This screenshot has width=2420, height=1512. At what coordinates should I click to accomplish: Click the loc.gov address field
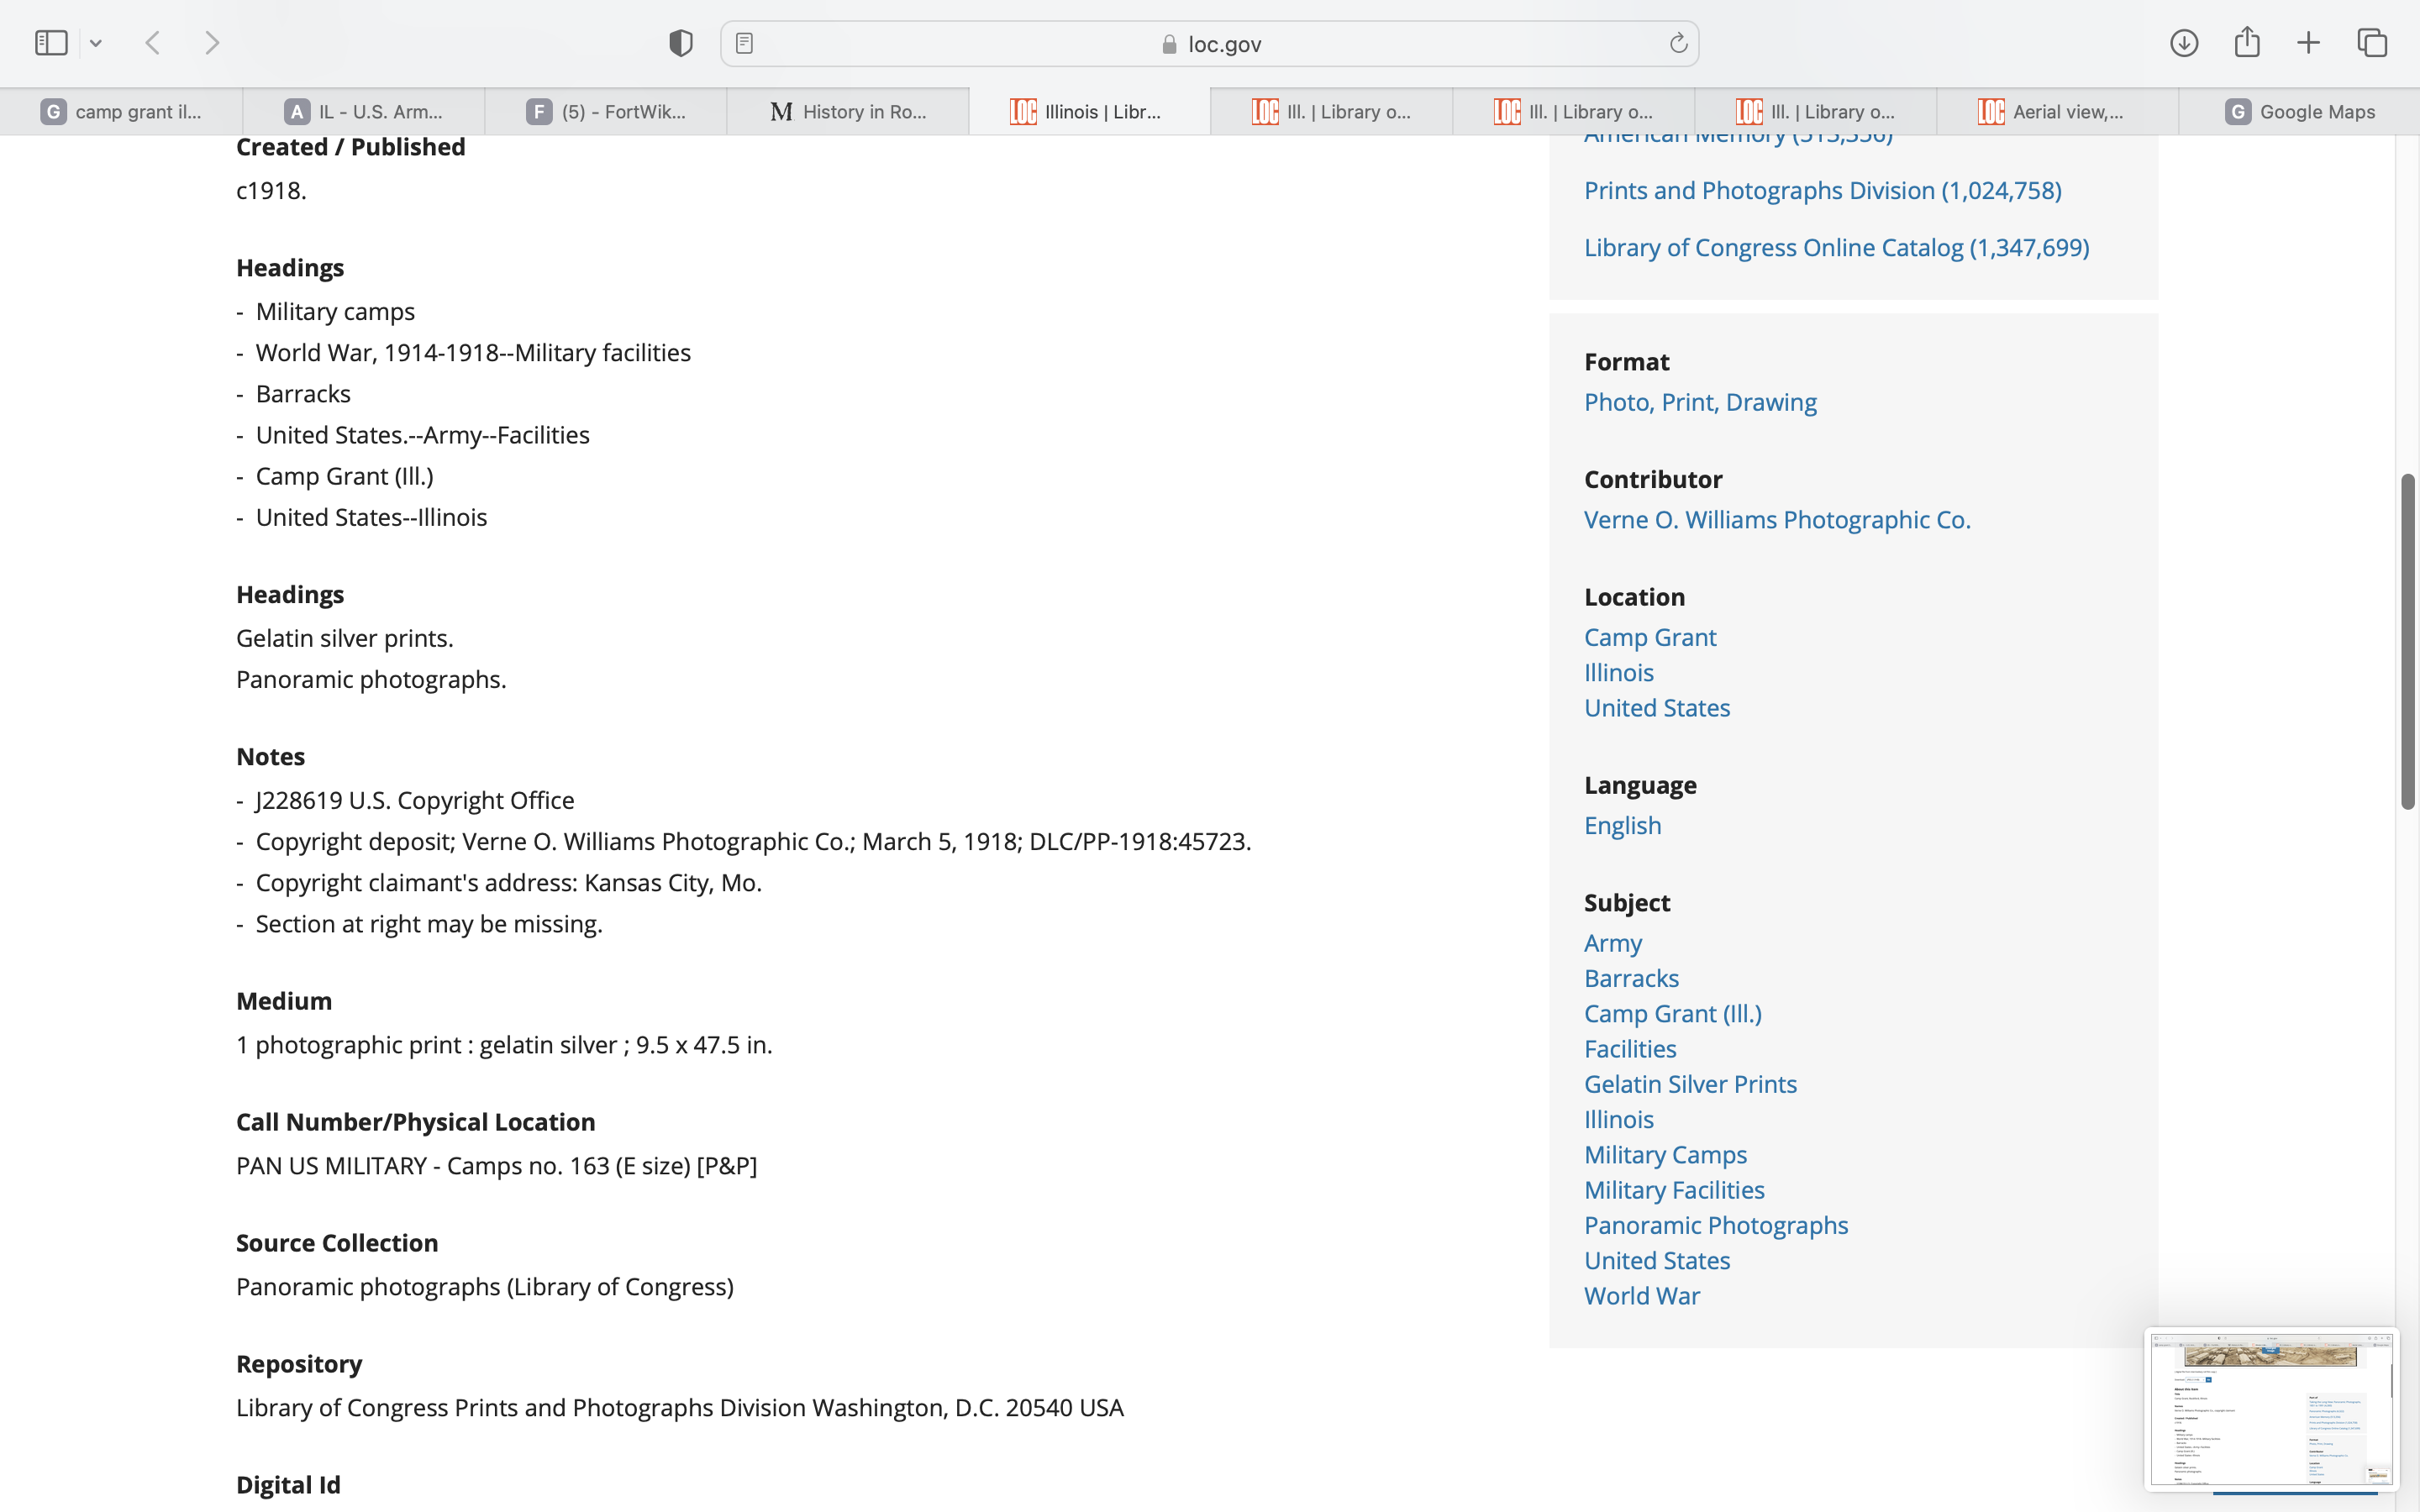1210,44
